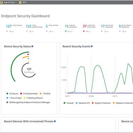The width and height of the screenshot is (133, 133).
Task: Toggle the Exploit Protection series legend
Action: [x=101, y=103]
